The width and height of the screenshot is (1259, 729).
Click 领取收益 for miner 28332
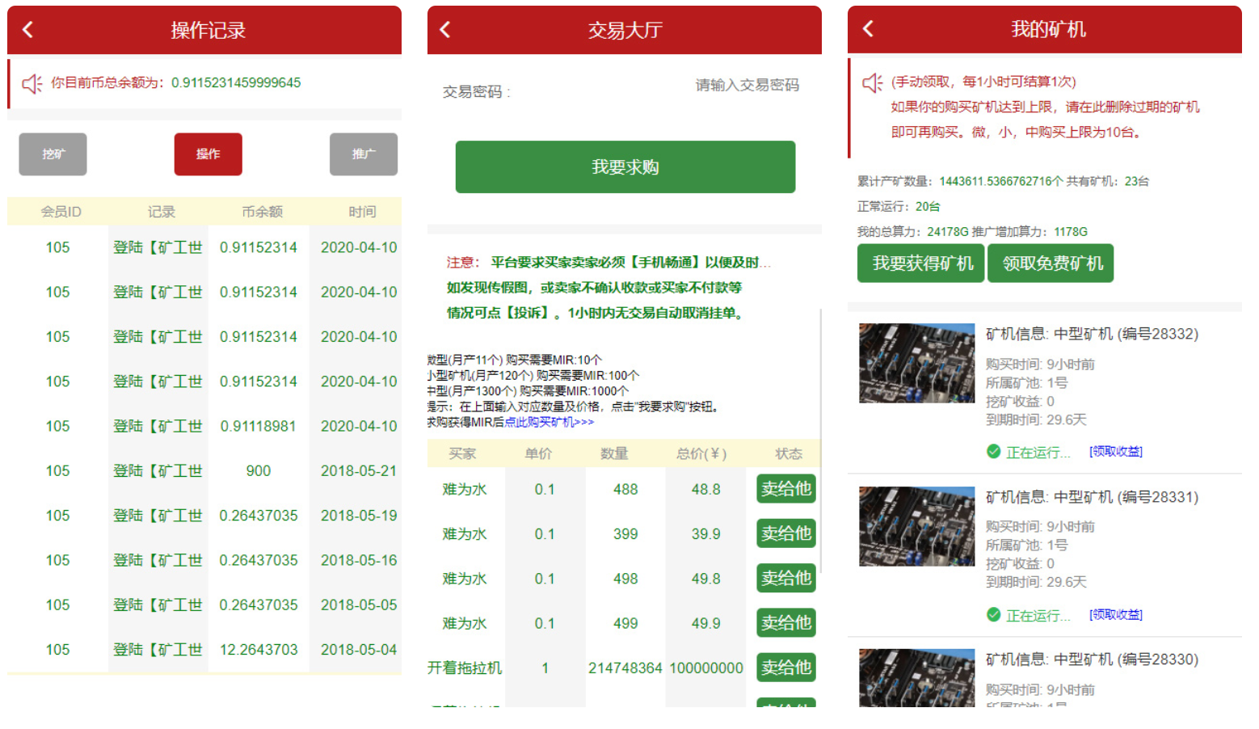tap(1115, 452)
